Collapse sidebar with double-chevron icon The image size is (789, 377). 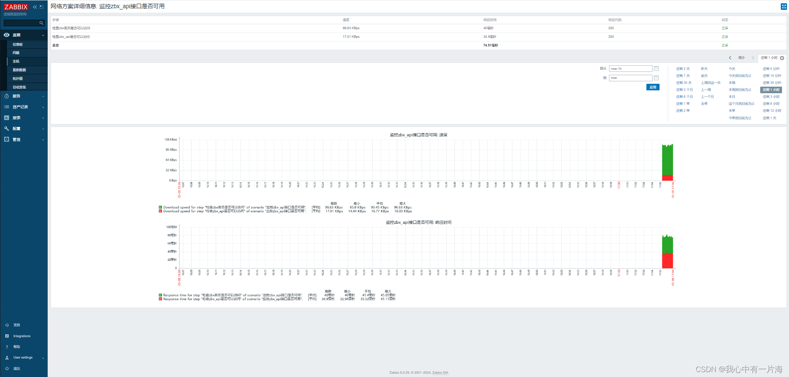click(x=35, y=7)
